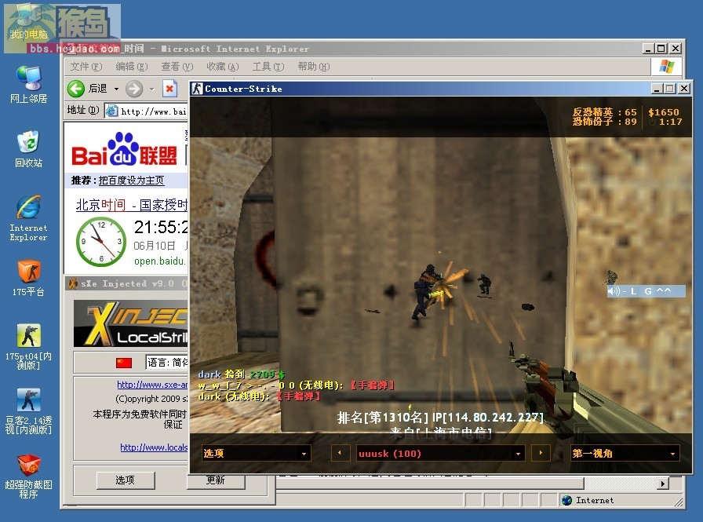This screenshot has height=522, width=703.
Task: Open the 帮助(H) menu
Action: pos(313,67)
